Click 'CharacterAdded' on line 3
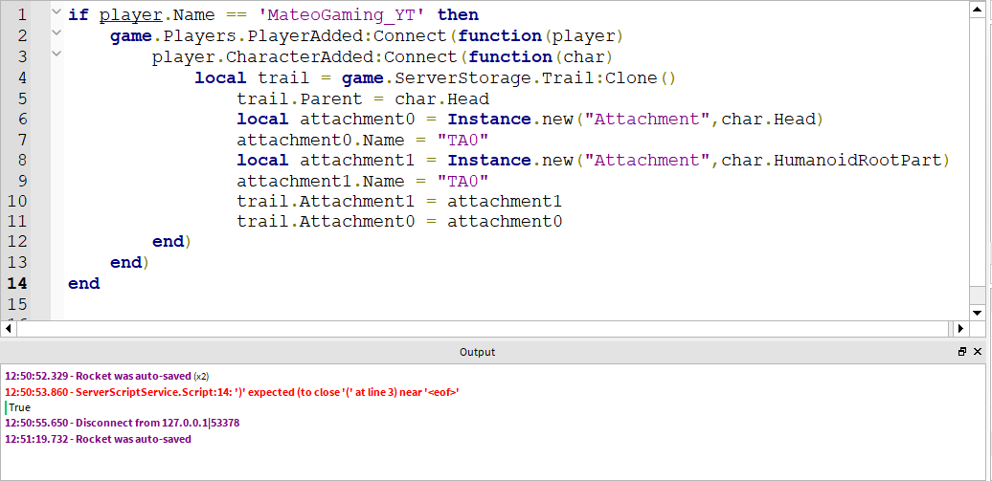The image size is (992, 481). 300,56
